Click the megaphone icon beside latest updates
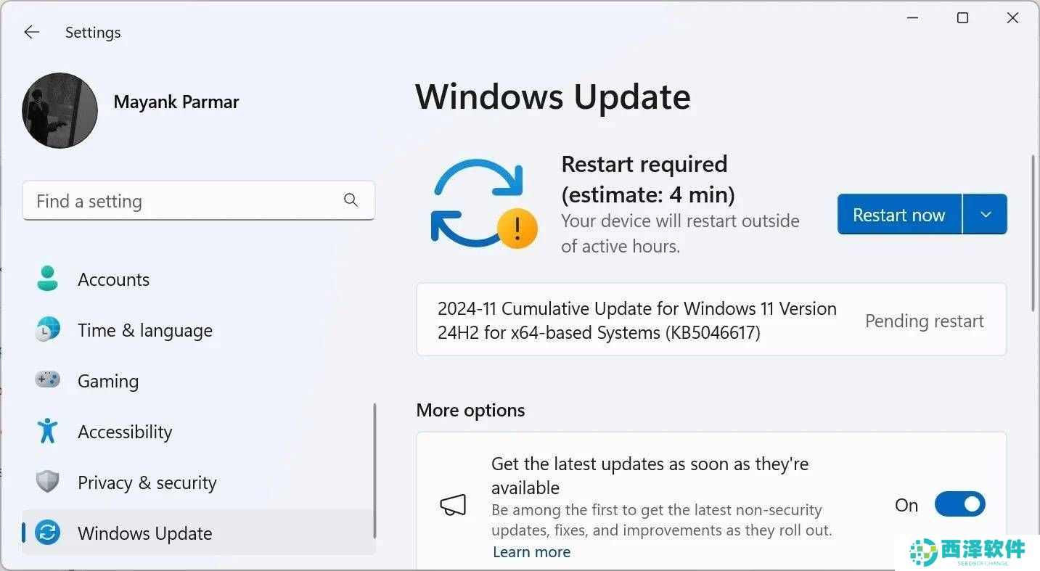 (453, 505)
